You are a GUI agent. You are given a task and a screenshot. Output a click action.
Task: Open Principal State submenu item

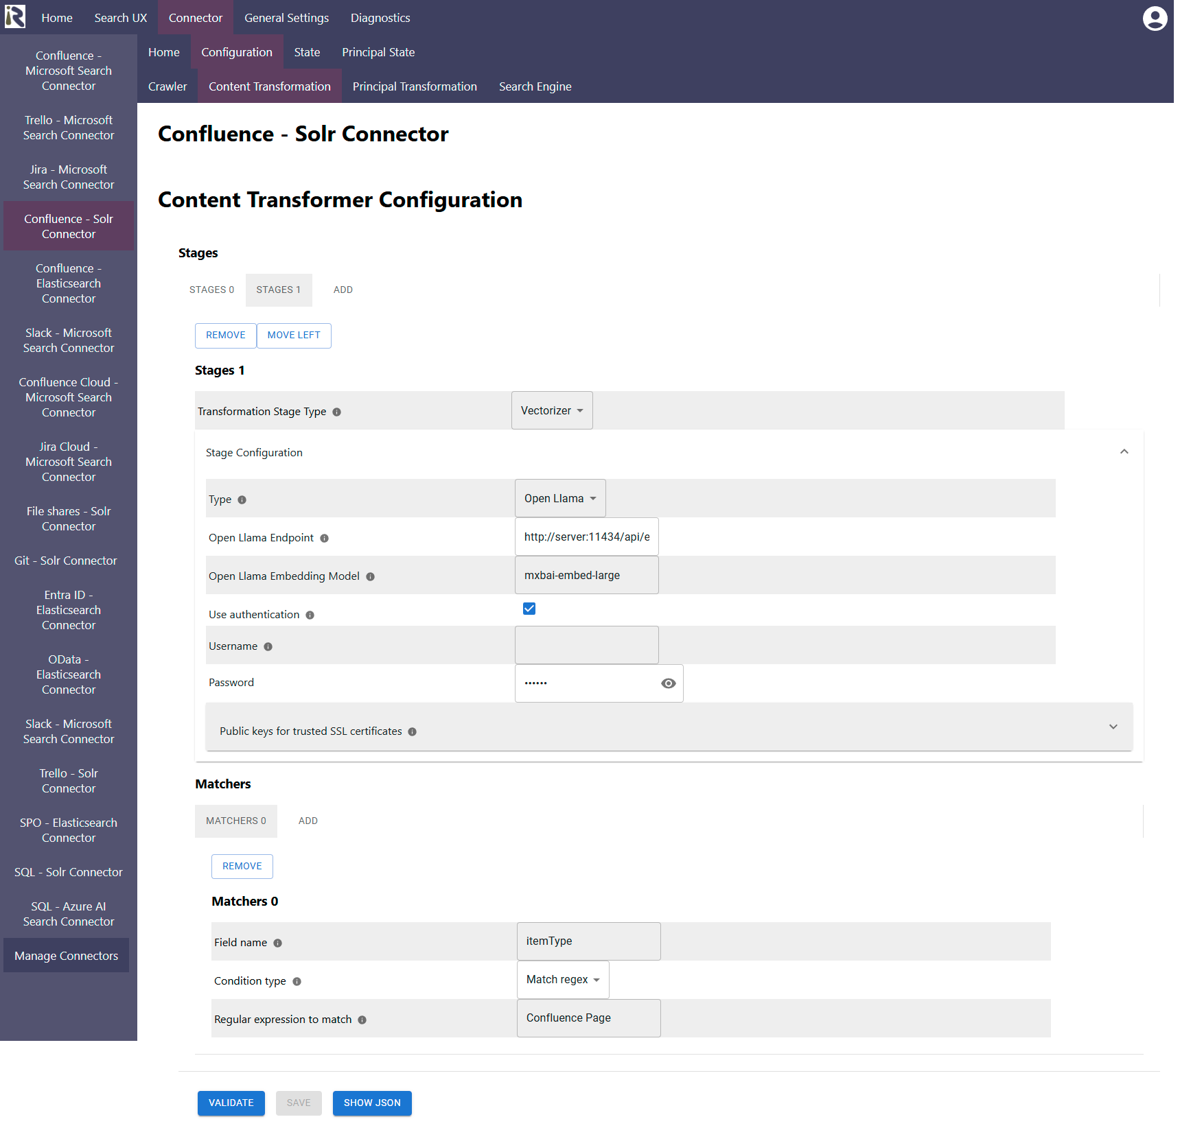pyautogui.click(x=378, y=52)
